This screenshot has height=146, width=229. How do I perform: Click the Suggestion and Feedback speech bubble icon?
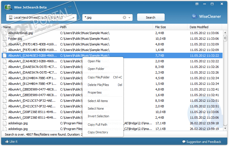184,142
